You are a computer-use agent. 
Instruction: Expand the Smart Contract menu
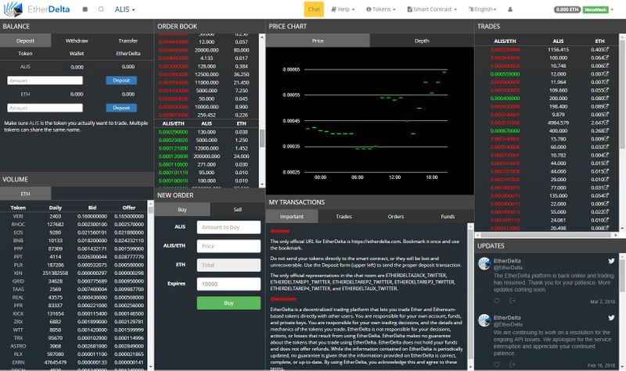[x=432, y=9]
